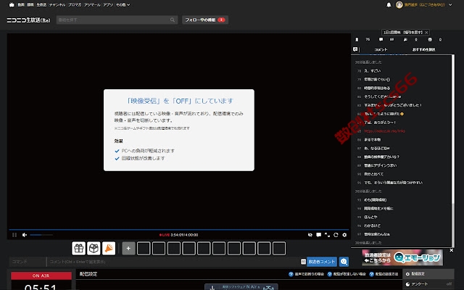
Task: Click the comment panel toggle icon left of コメント tab
Action: coord(355,49)
